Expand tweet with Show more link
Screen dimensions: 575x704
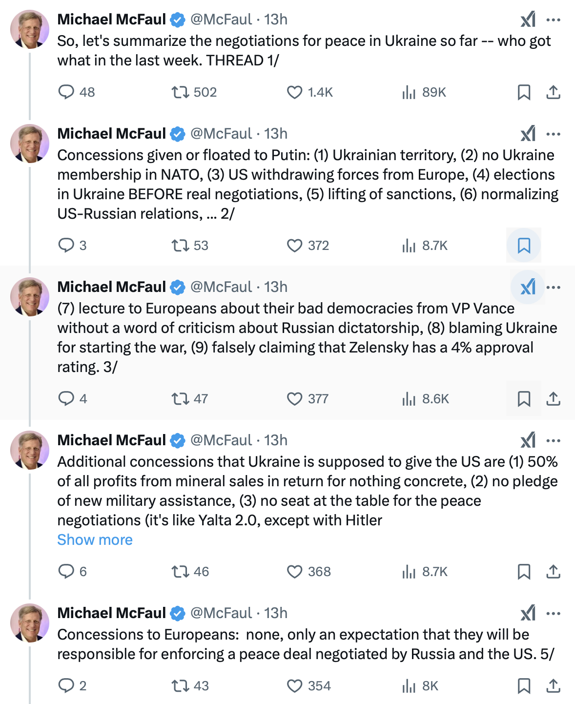(95, 539)
